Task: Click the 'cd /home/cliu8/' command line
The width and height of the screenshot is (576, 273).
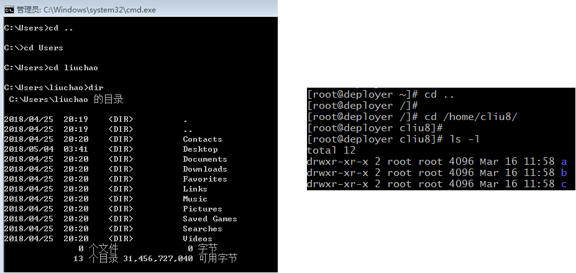Action: tap(470, 117)
